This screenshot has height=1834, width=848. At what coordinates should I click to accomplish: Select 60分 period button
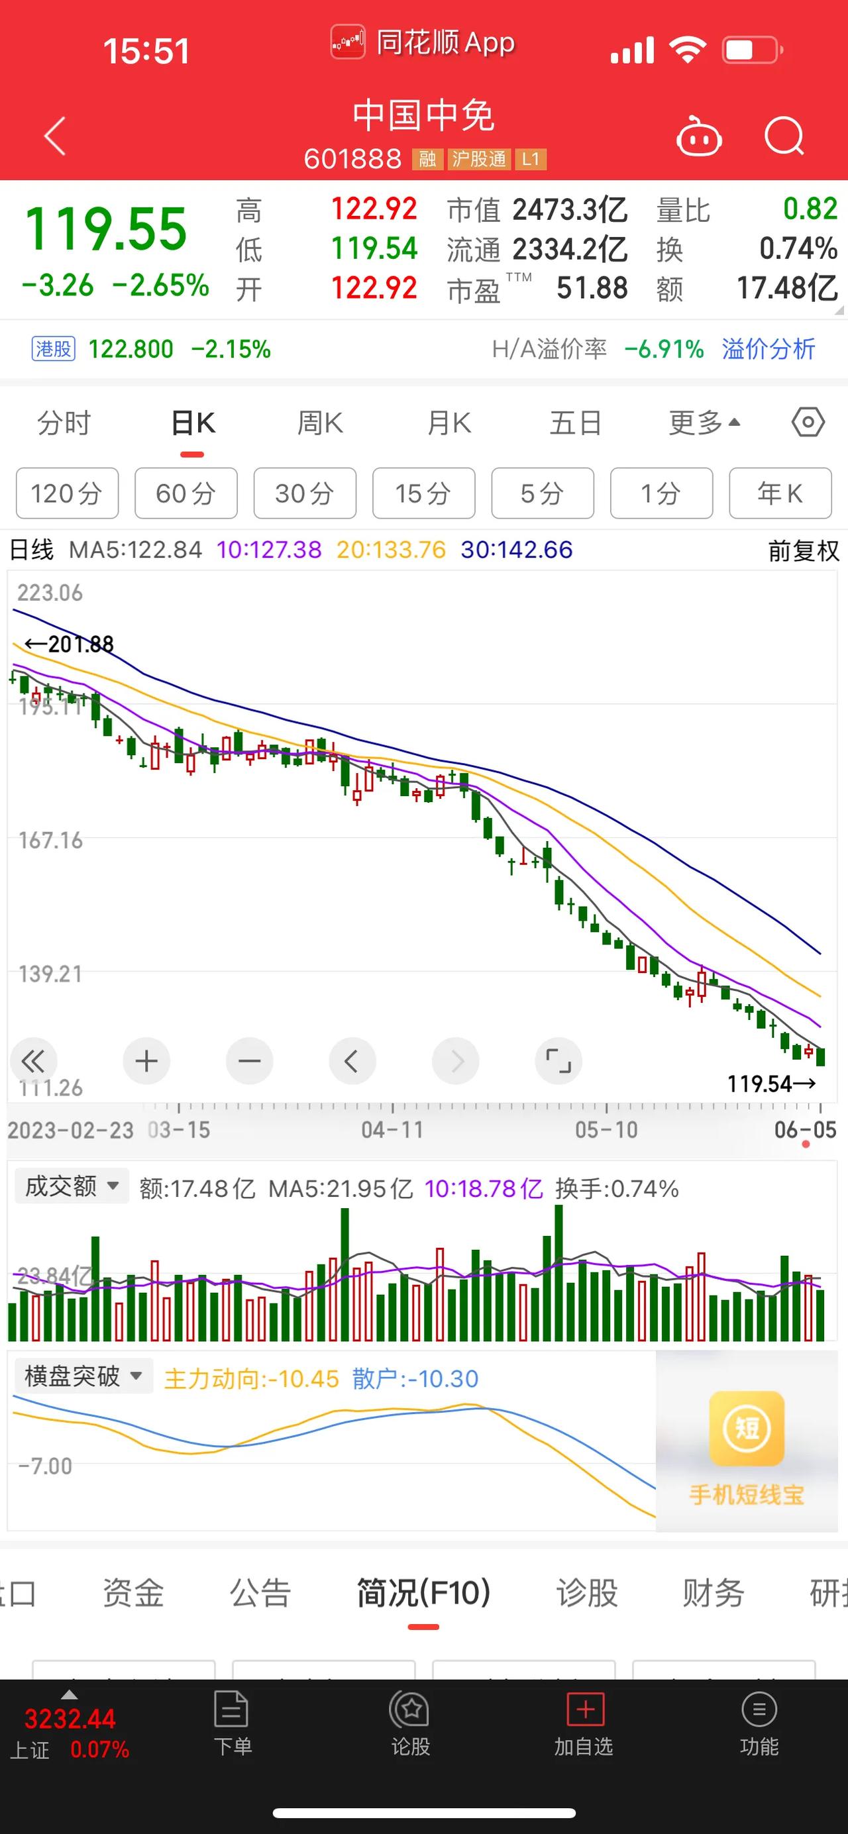point(186,493)
